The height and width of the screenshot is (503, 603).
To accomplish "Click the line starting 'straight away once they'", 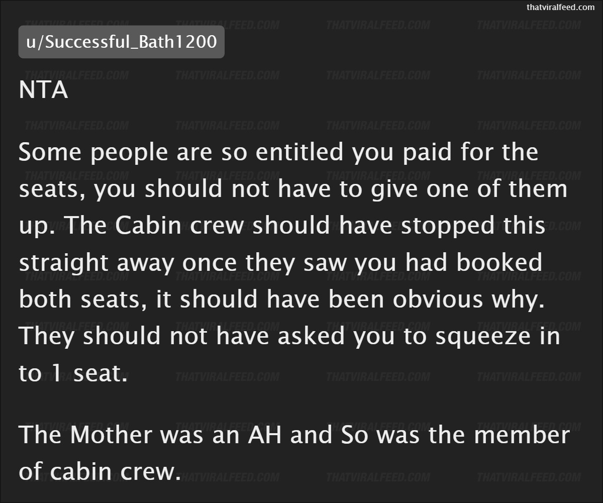I will tap(281, 263).
